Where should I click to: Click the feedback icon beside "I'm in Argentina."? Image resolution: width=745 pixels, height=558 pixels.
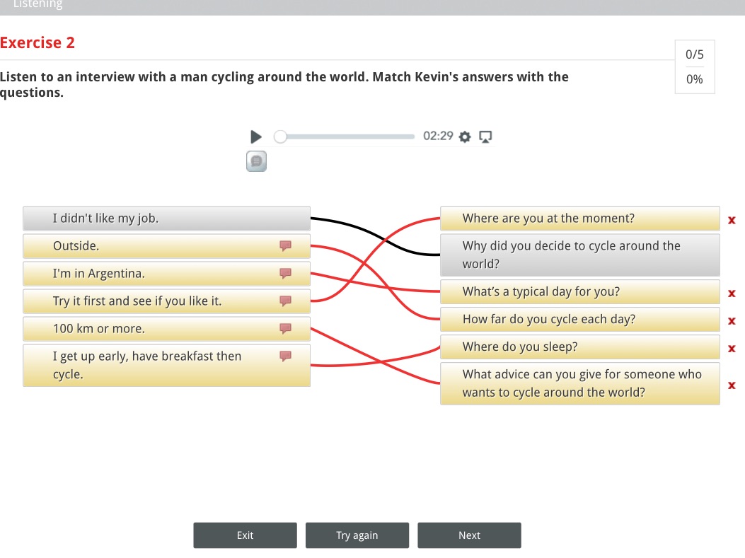(x=286, y=274)
